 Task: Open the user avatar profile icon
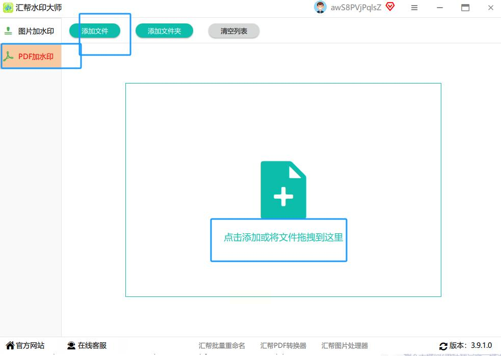pyautogui.click(x=320, y=7)
